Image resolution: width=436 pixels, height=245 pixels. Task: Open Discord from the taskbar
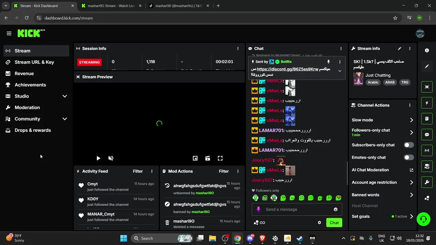coord(250,238)
